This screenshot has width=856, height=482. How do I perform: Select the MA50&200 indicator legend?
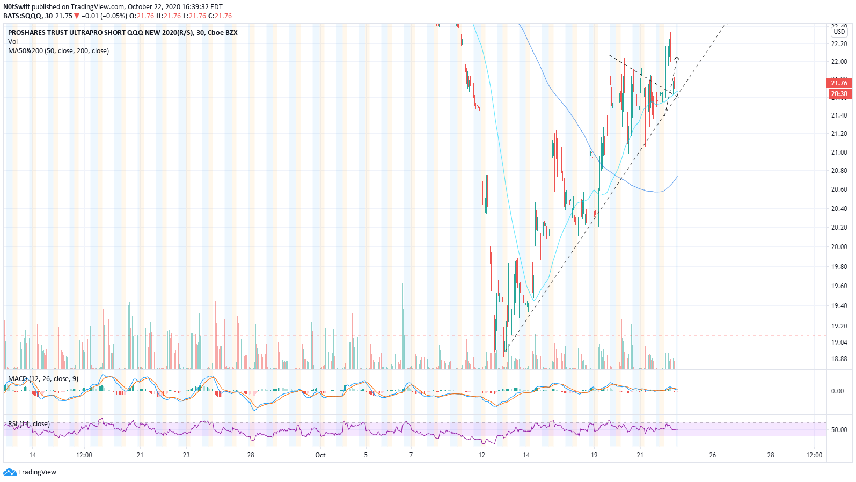click(58, 51)
